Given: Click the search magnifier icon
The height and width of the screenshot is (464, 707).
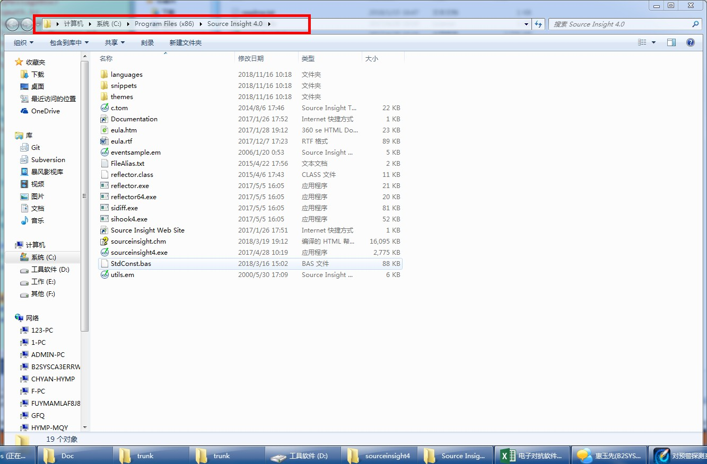Looking at the screenshot, I should tap(695, 24).
